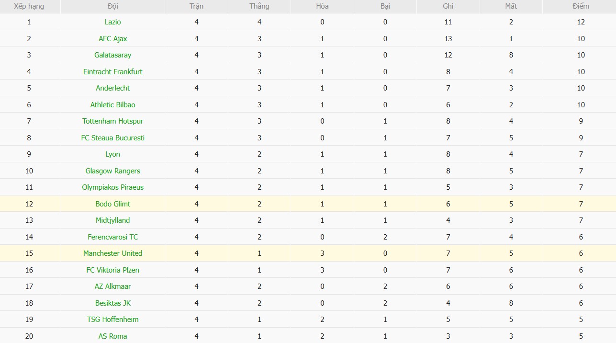Click Manchester United in the table
Screen dimensions: 616x343
tap(112, 253)
